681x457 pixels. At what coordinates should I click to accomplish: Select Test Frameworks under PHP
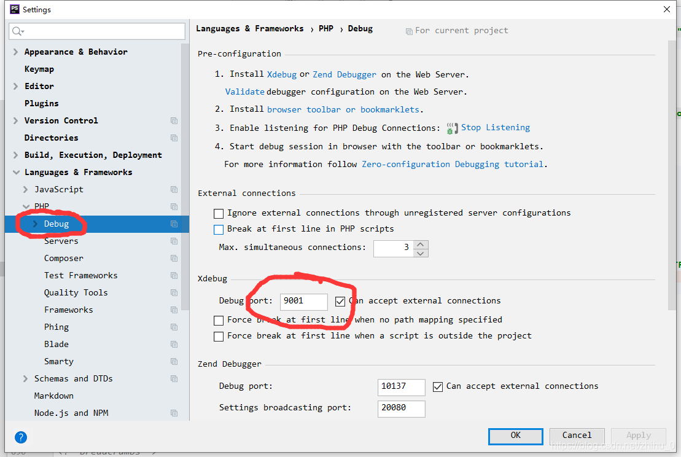point(81,275)
